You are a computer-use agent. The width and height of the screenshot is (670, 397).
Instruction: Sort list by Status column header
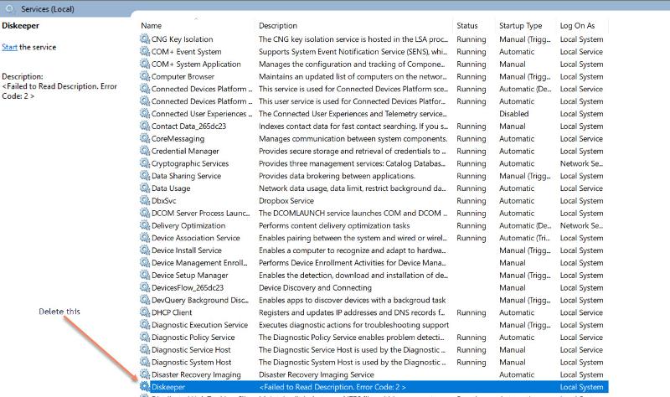coord(467,26)
